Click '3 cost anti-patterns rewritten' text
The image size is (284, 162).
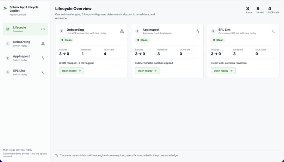point(229,63)
